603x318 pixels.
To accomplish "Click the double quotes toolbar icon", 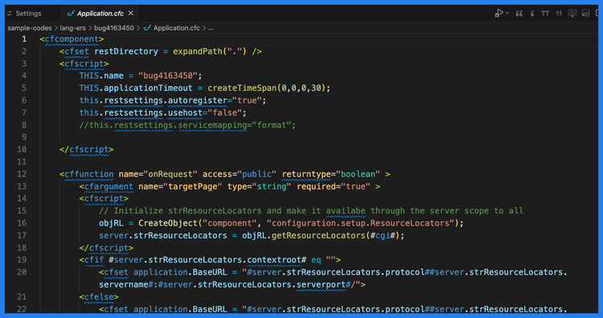I will [519, 14].
